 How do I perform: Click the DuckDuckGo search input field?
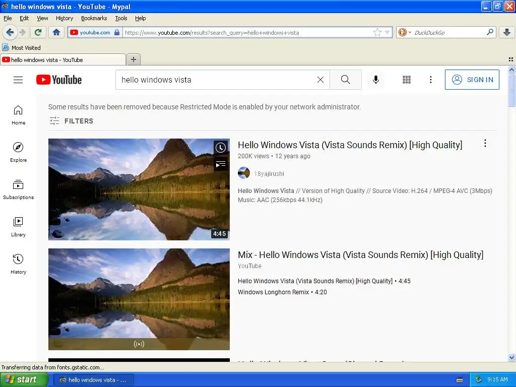click(448, 32)
